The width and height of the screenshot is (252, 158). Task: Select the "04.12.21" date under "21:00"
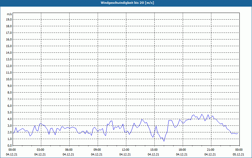210,155
